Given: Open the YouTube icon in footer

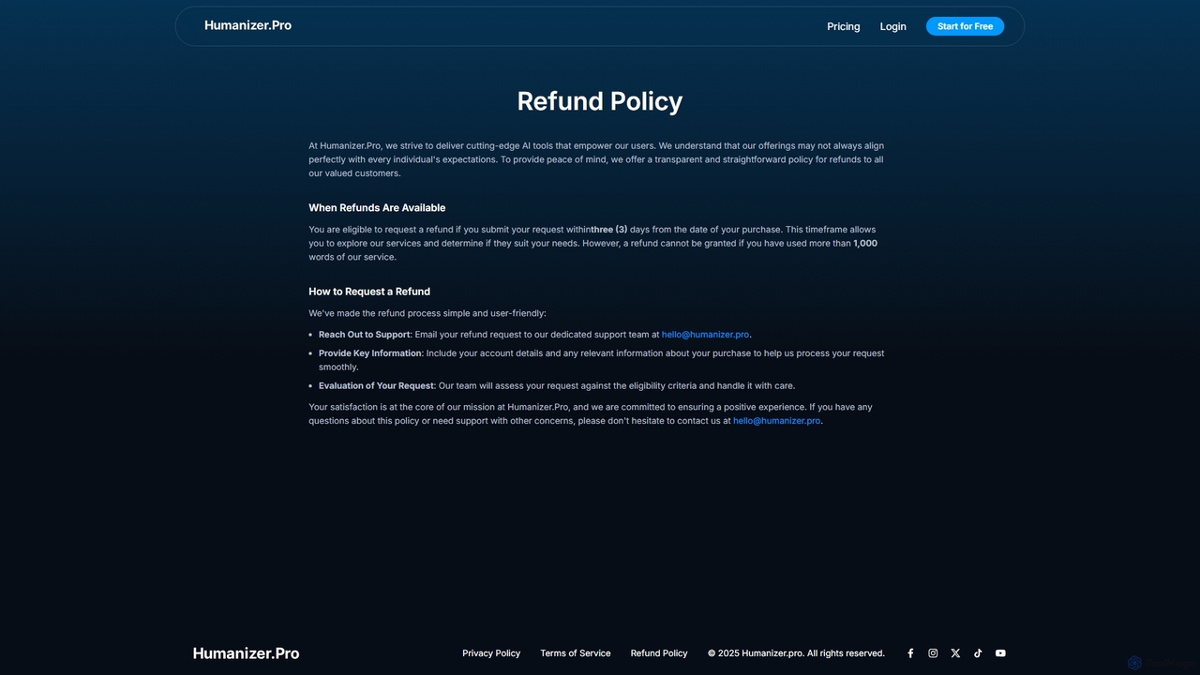Looking at the screenshot, I should pos(1000,653).
